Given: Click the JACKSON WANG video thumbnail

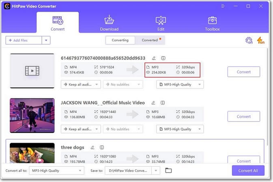Looking at the screenshot, I should [x=32, y=116].
